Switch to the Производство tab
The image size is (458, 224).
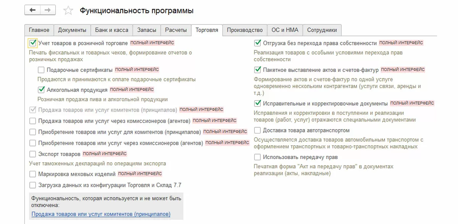click(x=245, y=30)
